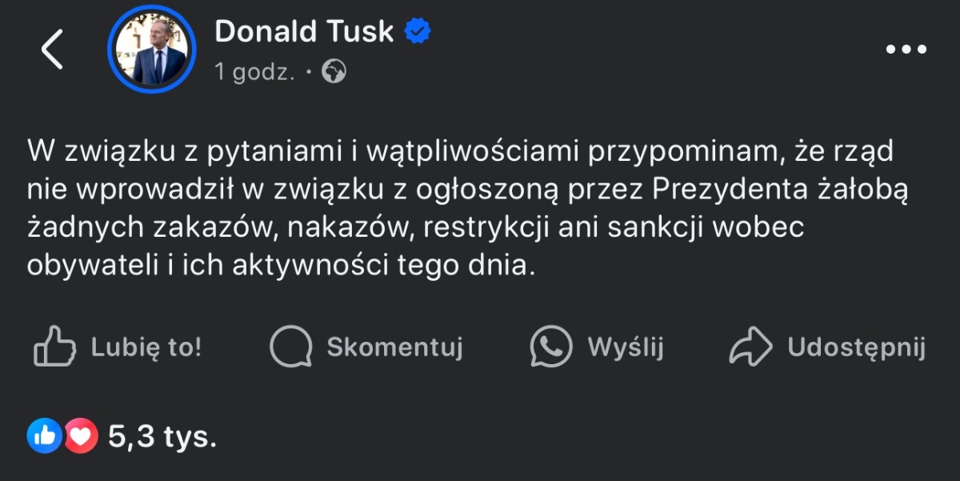This screenshot has height=481, width=960.
Task: Click the WhatsApp send icon
Action: click(x=551, y=347)
